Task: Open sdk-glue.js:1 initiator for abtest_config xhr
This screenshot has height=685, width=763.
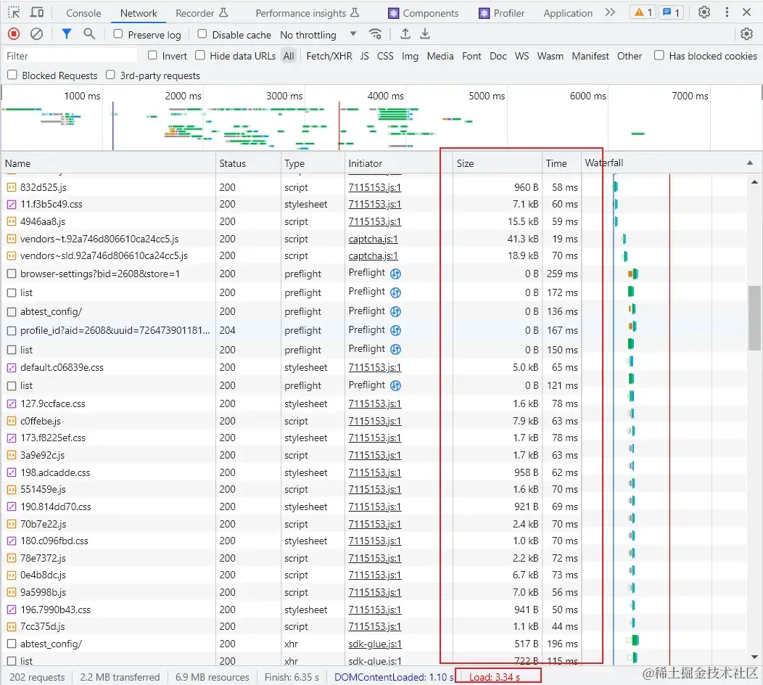Action: (375, 644)
